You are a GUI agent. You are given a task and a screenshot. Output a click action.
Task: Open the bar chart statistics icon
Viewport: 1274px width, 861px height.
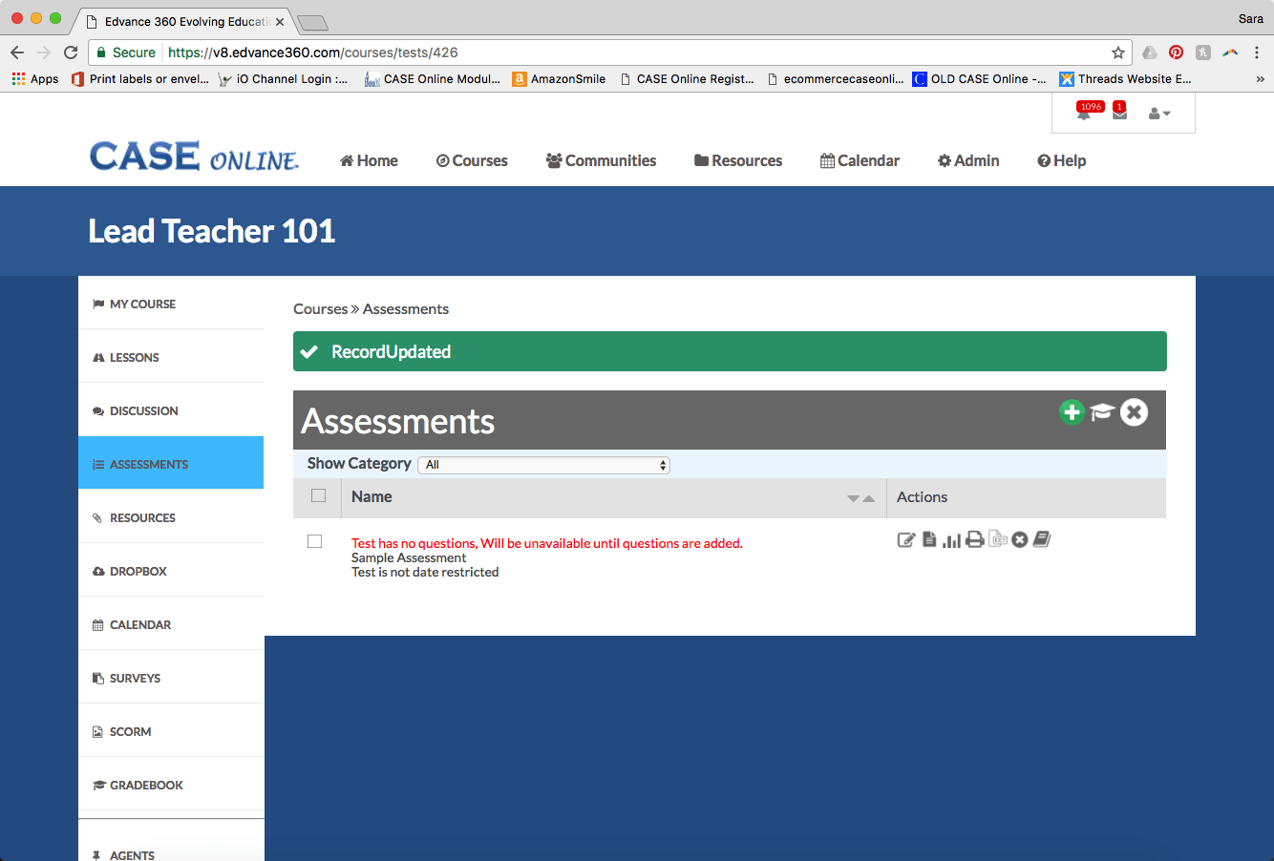951,540
